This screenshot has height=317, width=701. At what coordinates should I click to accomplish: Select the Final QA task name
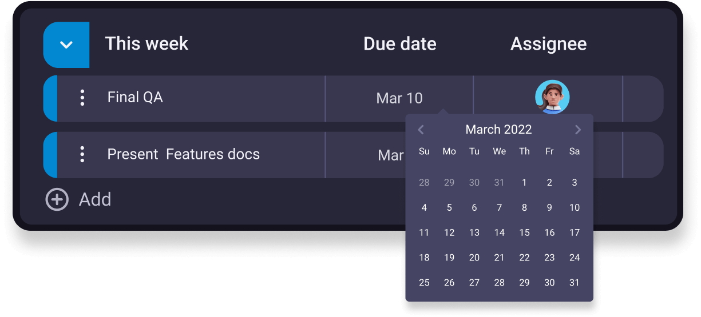(135, 98)
